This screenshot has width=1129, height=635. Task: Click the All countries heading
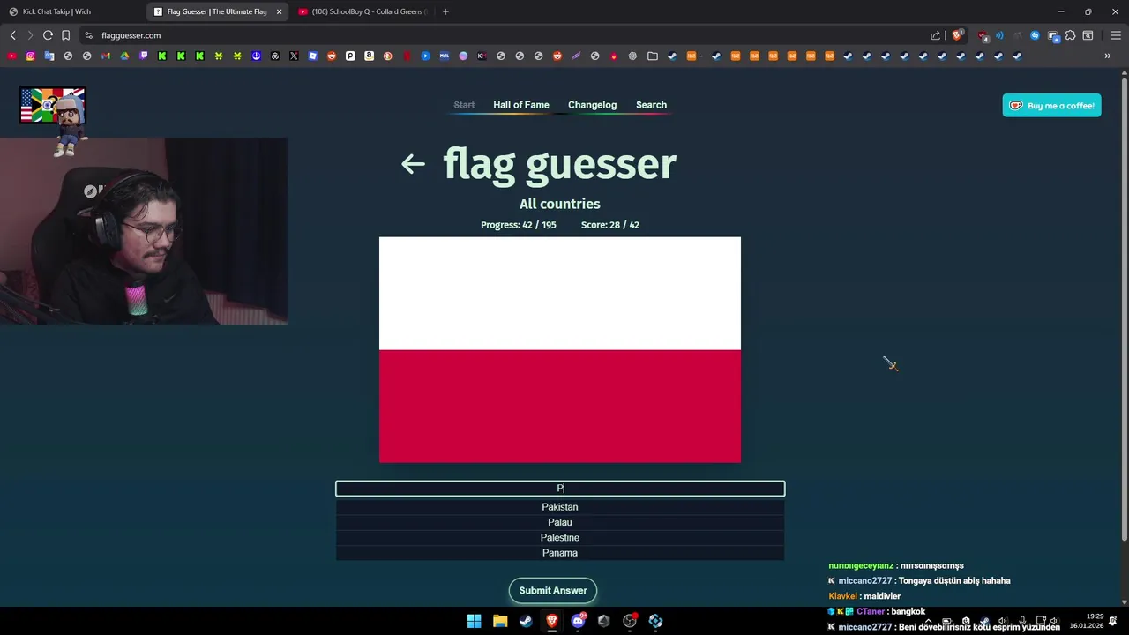click(560, 204)
